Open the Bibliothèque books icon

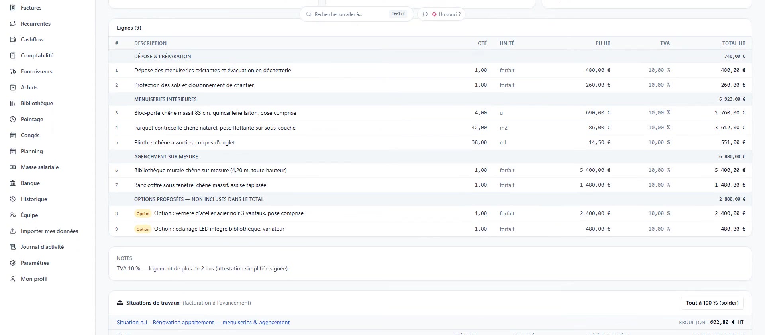(13, 103)
